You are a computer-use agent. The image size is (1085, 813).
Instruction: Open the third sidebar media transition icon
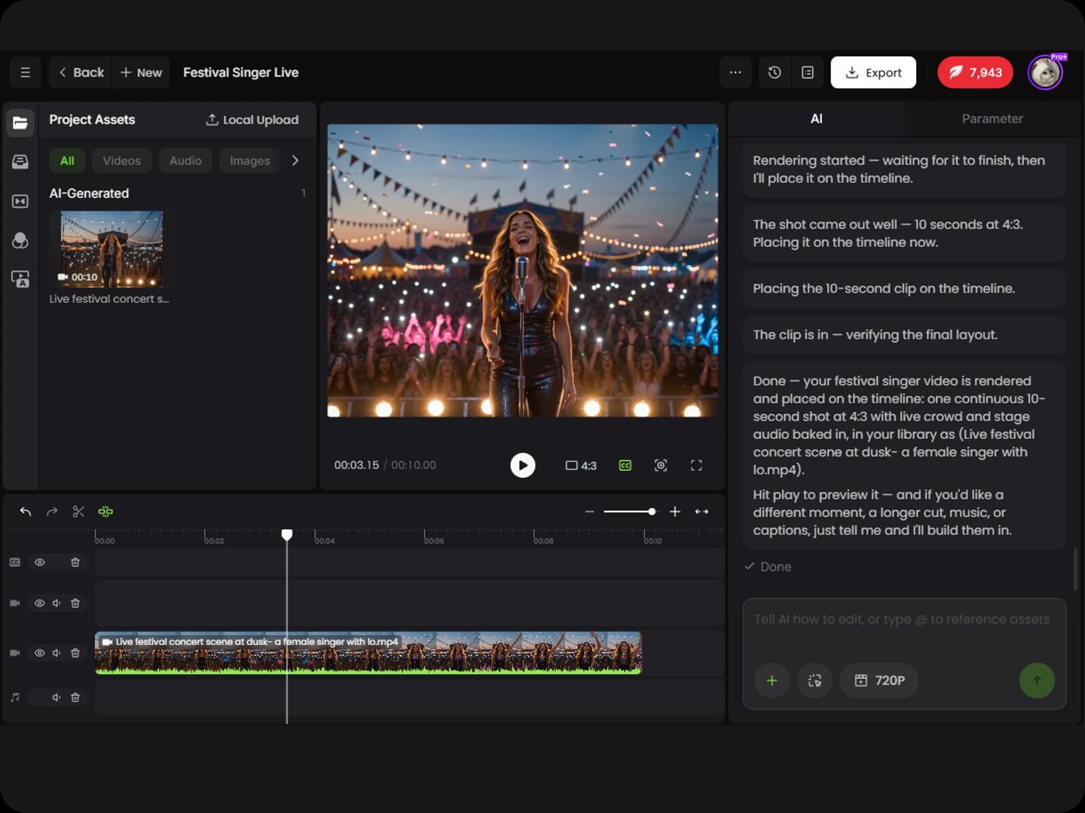click(x=20, y=201)
